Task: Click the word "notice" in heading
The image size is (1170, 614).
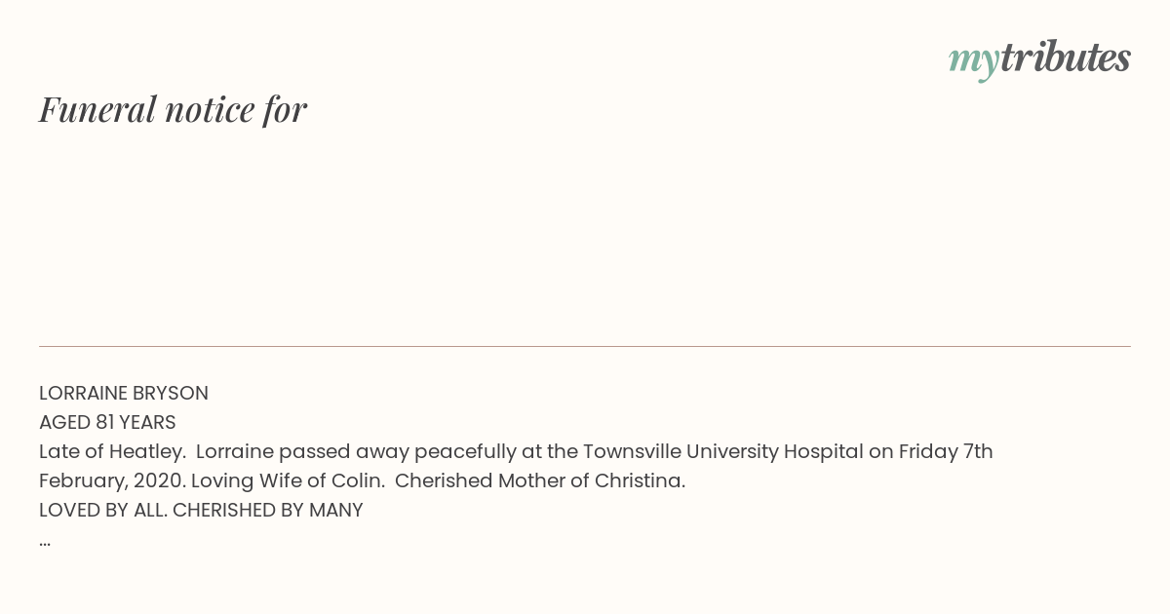Action: pos(210,109)
